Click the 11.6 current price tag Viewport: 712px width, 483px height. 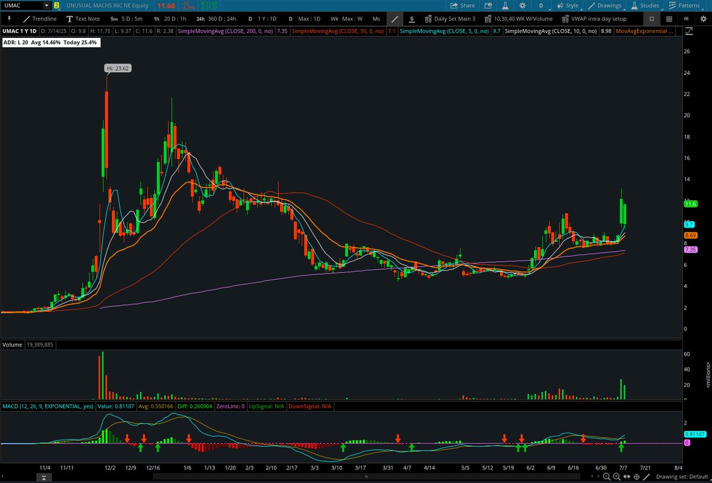pyautogui.click(x=689, y=204)
